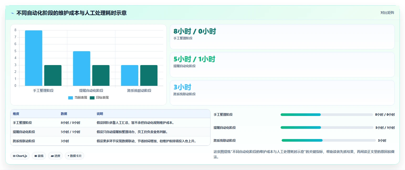Image resolution: width=405 pixels, height=170 pixels.
Task: Click the green bar for 提醒自动化阶段
Action: [101, 75]
